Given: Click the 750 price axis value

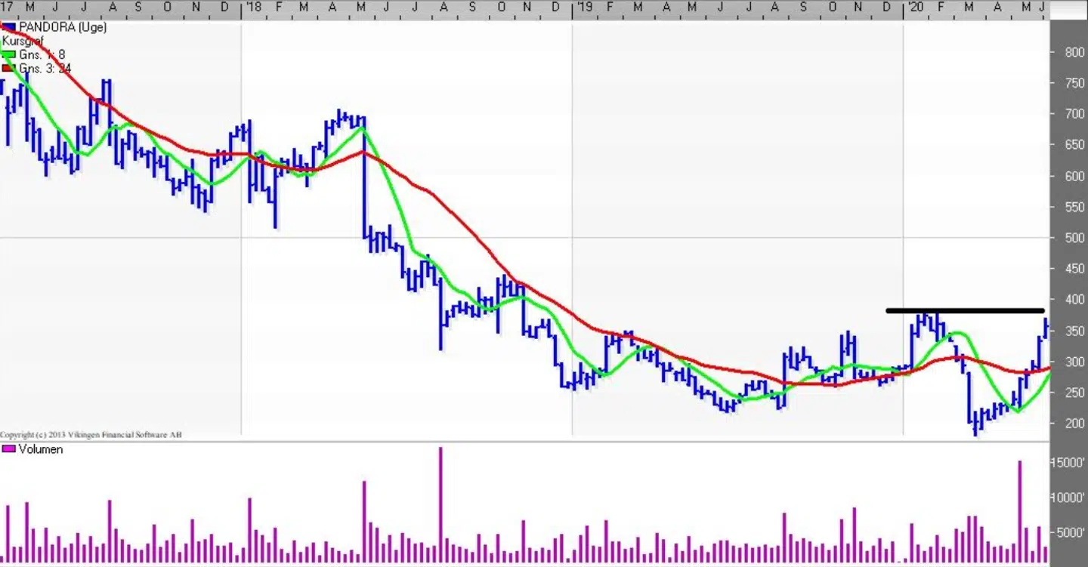Looking at the screenshot, I should (x=1074, y=83).
